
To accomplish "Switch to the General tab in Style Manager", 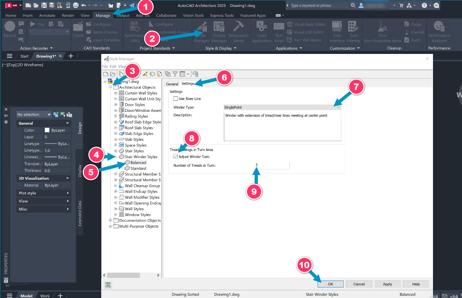I will pos(172,84).
